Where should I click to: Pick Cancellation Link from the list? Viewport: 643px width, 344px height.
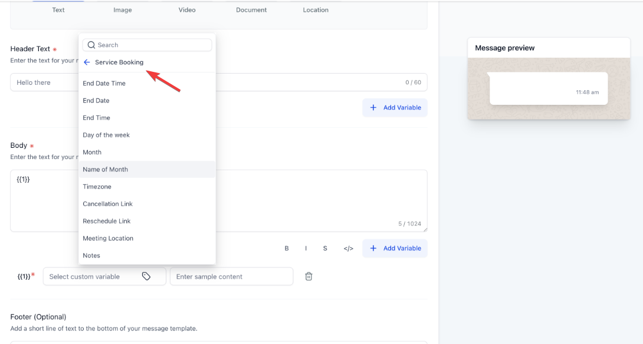point(108,204)
